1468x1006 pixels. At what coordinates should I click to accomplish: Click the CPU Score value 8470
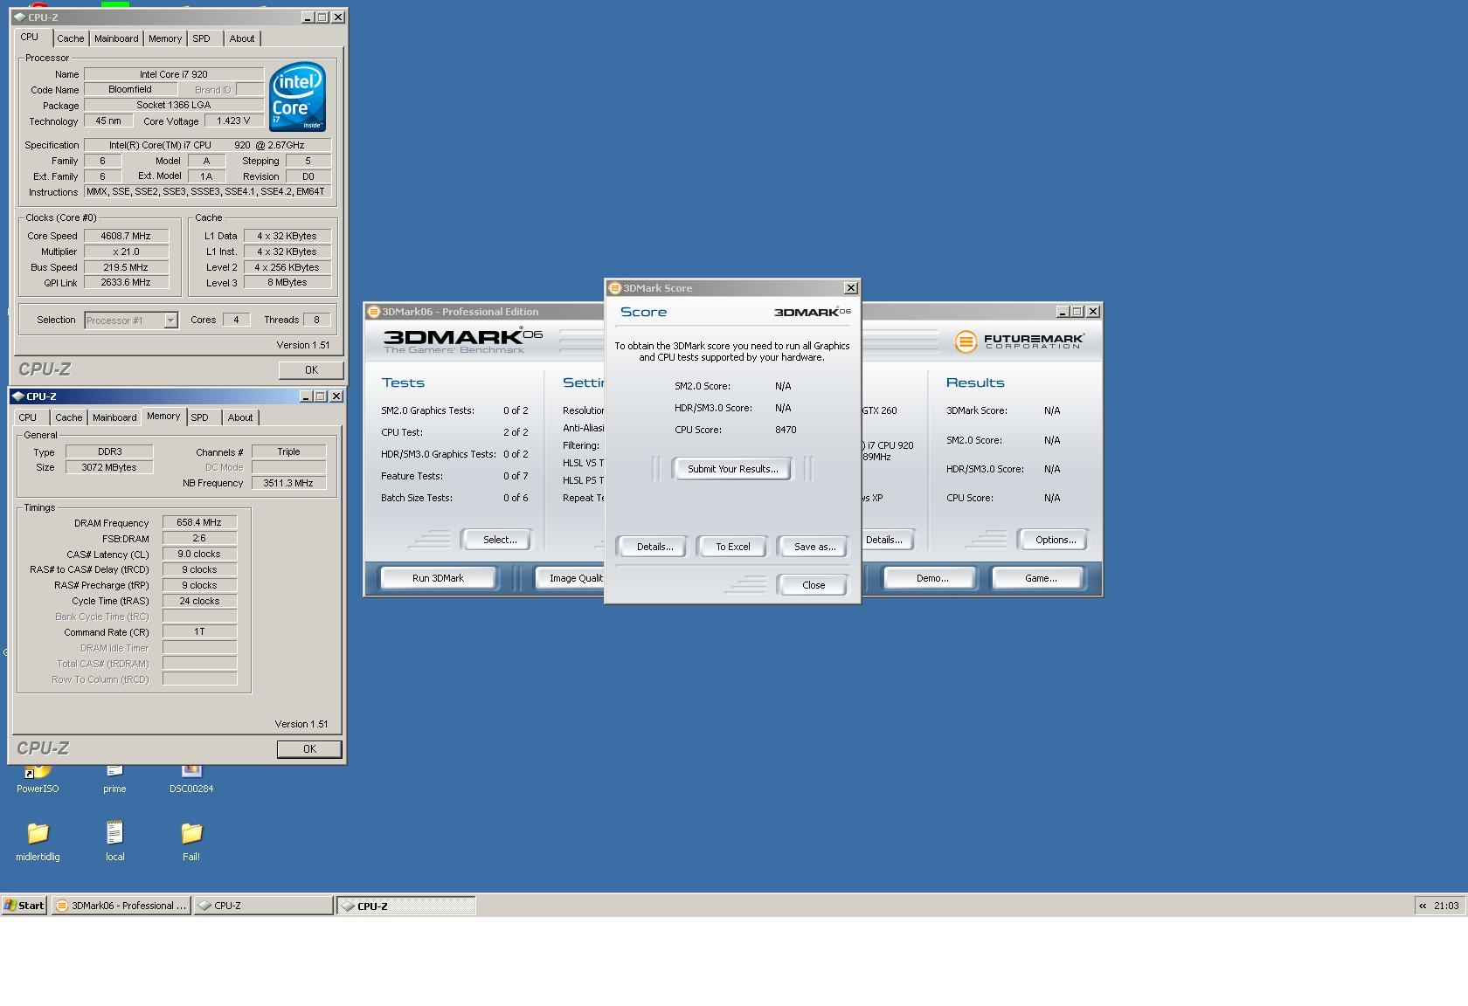coord(786,430)
